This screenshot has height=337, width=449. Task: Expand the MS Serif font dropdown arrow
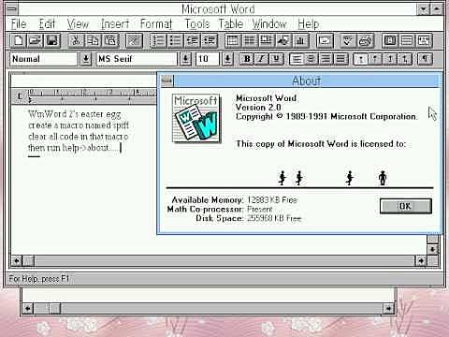pos(185,59)
